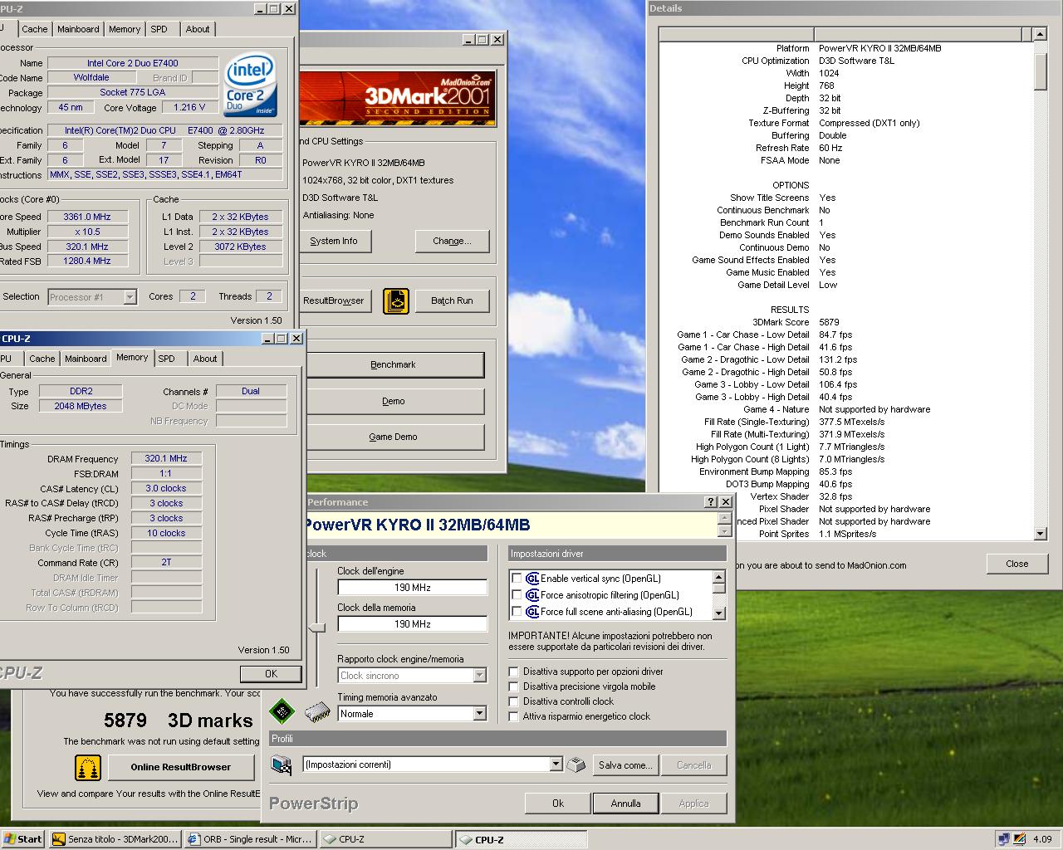
Task: Click the Demo button in 3DMark
Action: [392, 401]
